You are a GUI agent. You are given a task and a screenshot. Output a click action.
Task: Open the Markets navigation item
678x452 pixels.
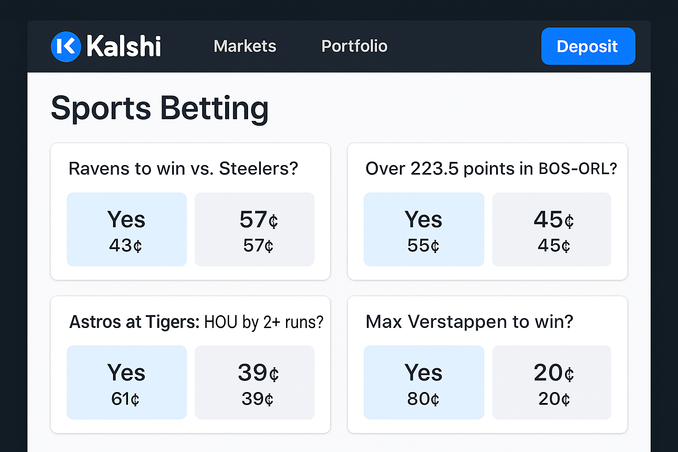coord(245,46)
